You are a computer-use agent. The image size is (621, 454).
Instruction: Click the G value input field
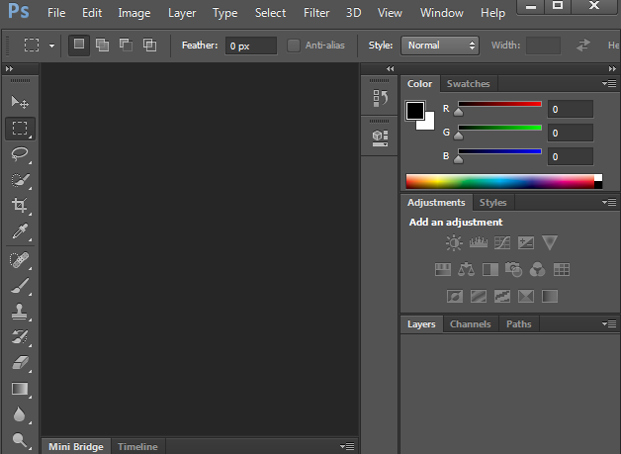[571, 134]
